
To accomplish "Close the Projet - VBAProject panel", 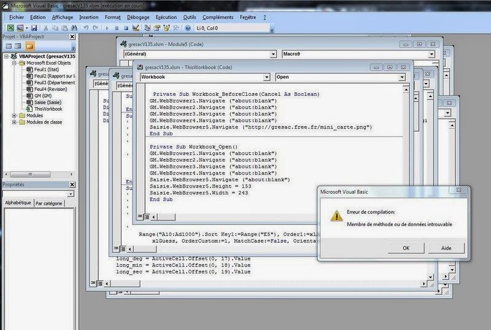I will click(72, 37).
